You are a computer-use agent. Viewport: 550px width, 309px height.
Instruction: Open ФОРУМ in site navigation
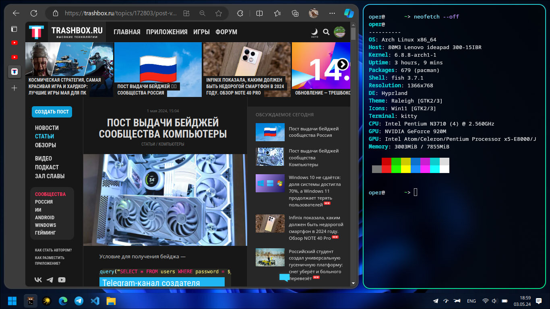point(226,32)
